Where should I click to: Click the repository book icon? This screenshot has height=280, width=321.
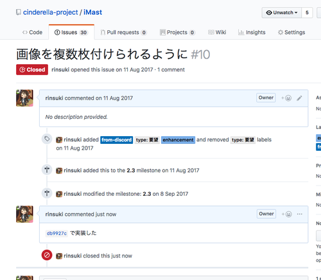[19, 12]
